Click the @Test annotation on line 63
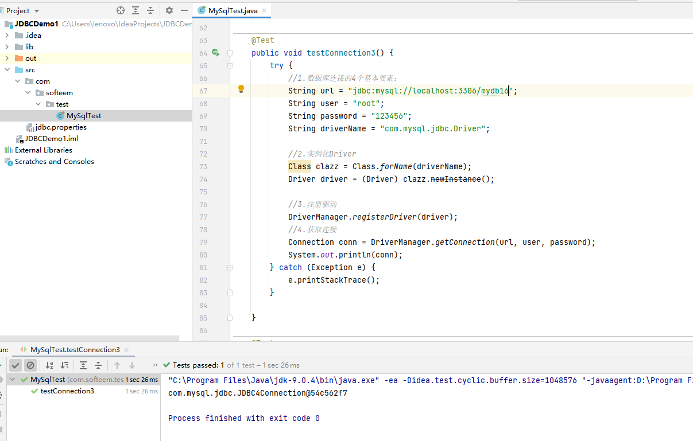693x441 pixels. (x=262, y=40)
